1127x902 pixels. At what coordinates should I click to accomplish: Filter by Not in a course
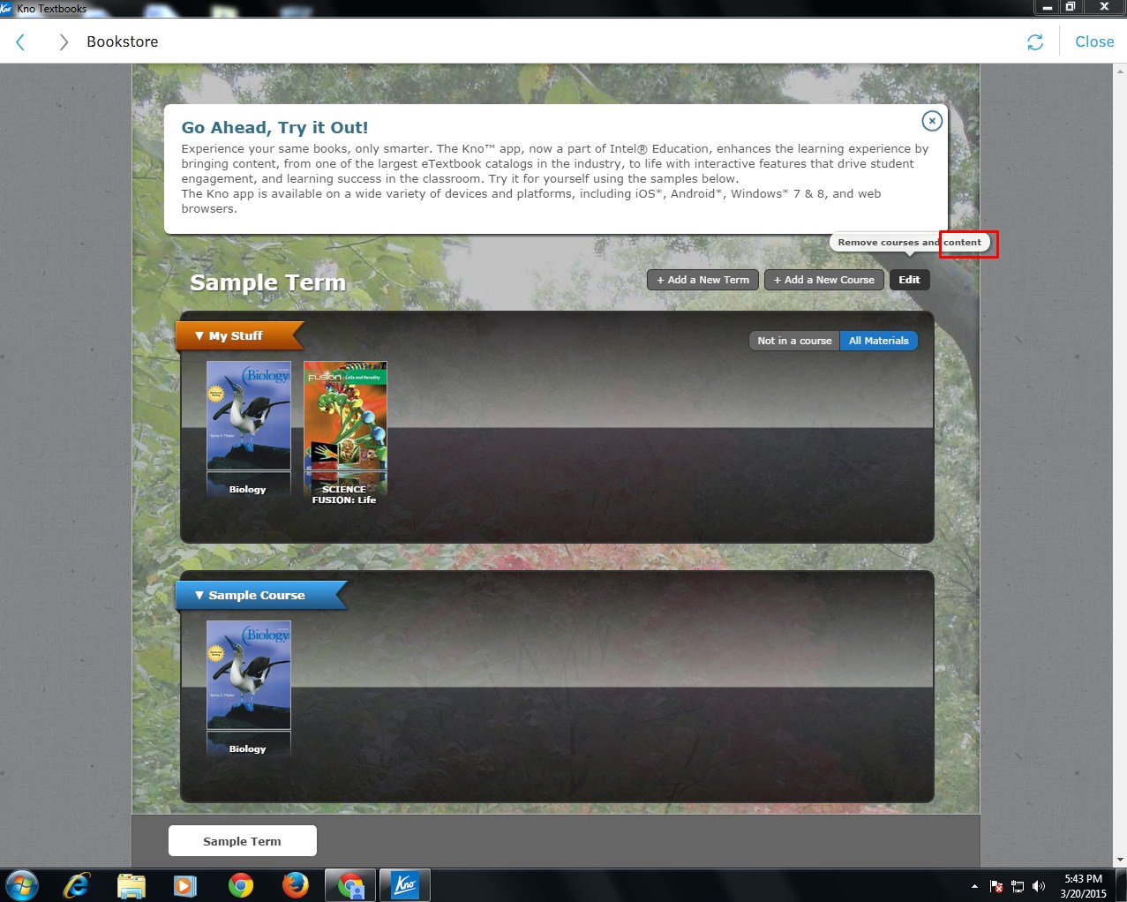(x=794, y=341)
